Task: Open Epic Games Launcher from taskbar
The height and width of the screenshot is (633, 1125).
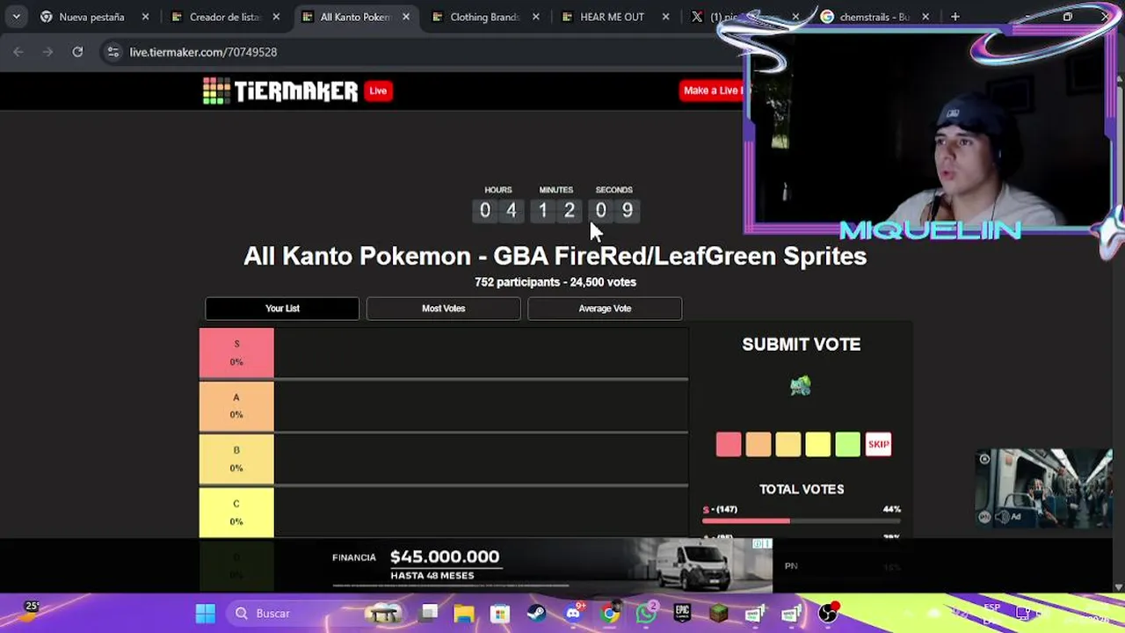Action: click(x=682, y=613)
